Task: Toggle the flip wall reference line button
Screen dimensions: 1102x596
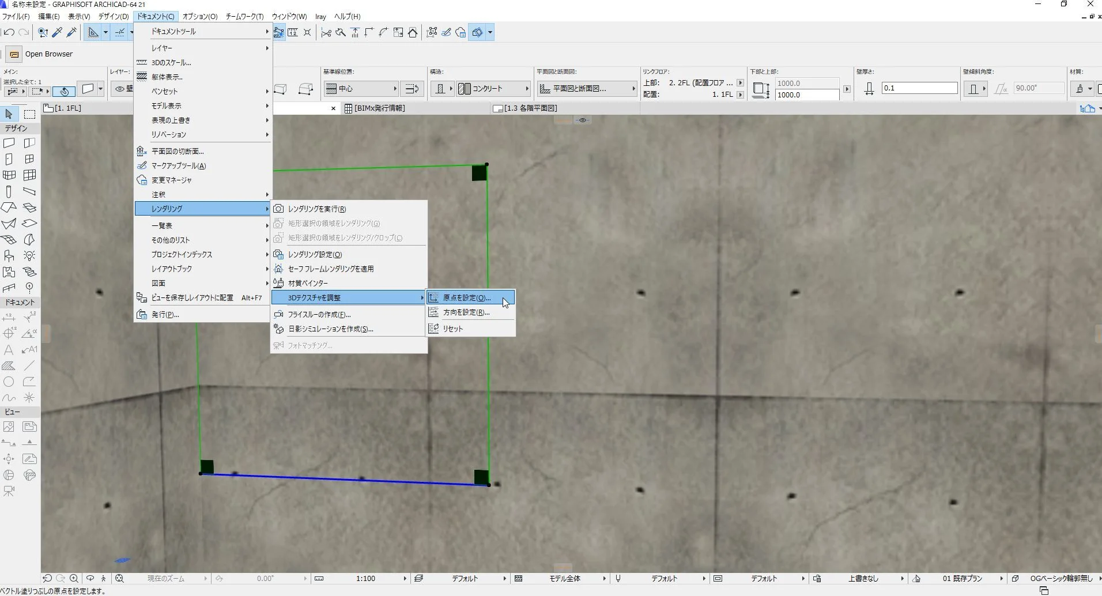Action: click(412, 89)
